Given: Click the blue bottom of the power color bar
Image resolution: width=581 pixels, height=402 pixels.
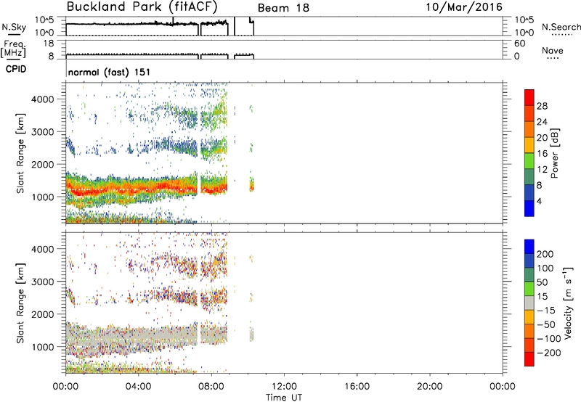Looking at the screenshot, I should (x=529, y=208).
